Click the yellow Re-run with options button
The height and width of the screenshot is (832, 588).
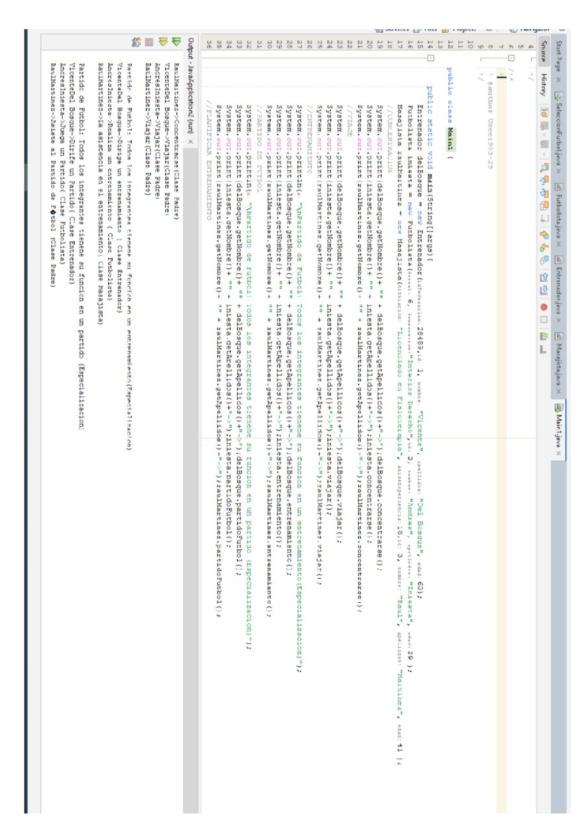pos(163,42)
